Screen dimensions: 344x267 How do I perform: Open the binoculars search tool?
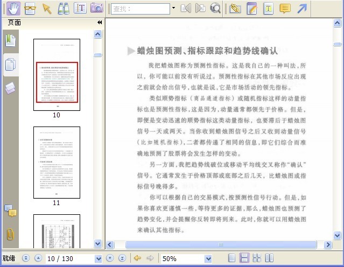[x=64, y=9]
